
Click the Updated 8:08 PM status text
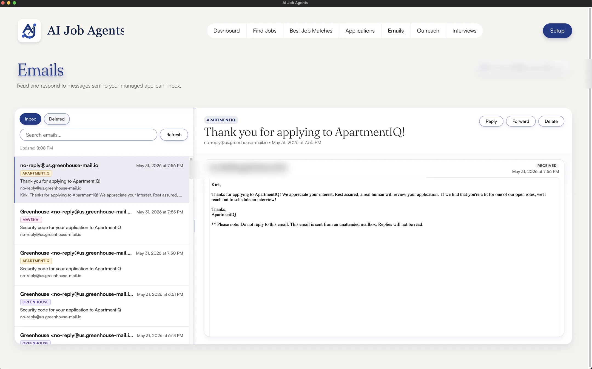coord(36,148)
